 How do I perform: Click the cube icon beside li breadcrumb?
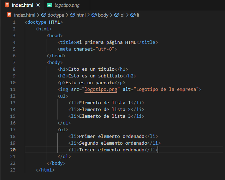[133, 15]
